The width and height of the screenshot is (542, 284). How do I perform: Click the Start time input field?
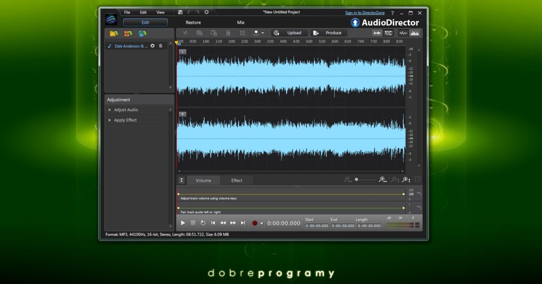[x=317, y=226]
